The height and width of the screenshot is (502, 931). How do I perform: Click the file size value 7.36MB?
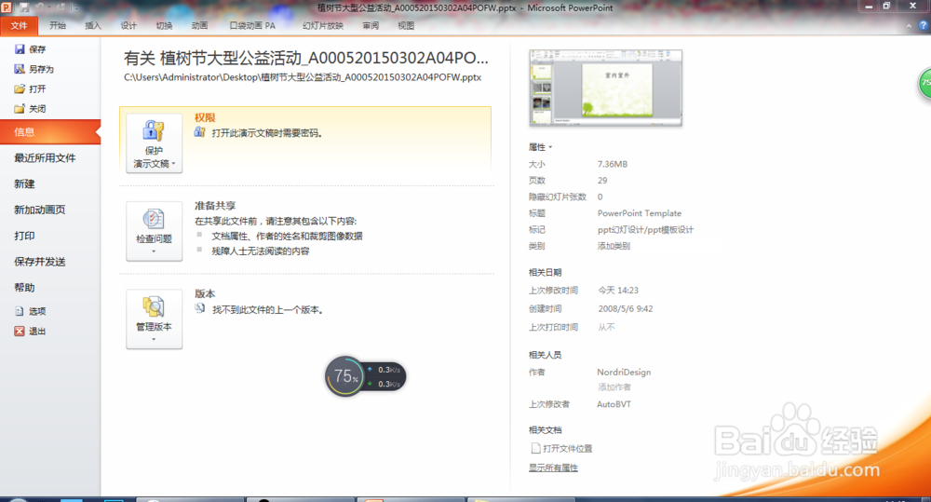point(613,164)
